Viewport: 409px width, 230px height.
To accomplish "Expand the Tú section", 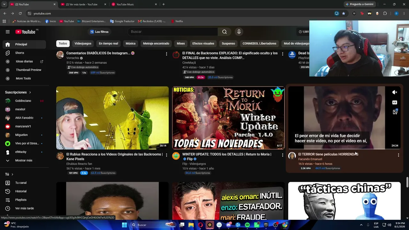I will coord(9,174).
